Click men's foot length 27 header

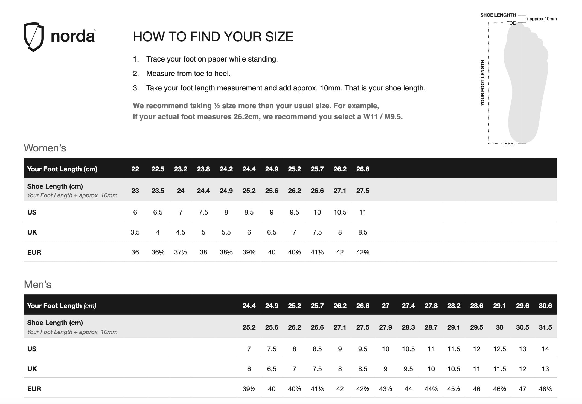tap(385, 306)
